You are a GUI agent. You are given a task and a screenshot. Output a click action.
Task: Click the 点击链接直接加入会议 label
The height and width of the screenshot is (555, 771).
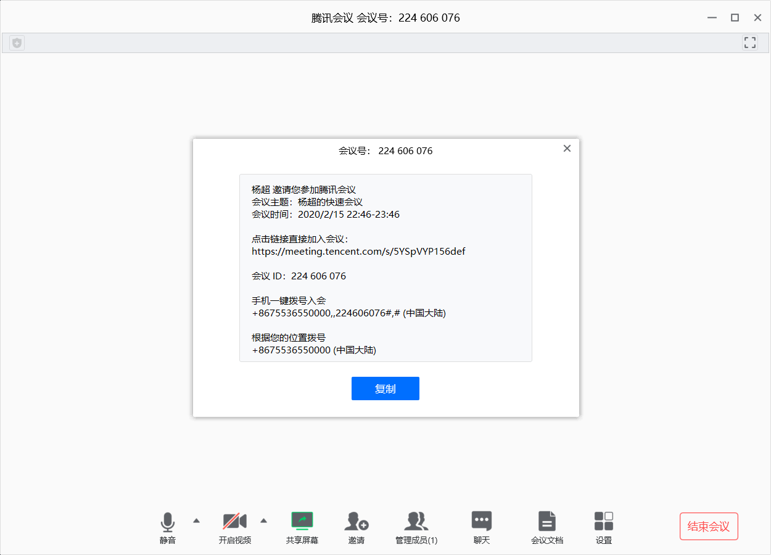[x=301, y=239]
